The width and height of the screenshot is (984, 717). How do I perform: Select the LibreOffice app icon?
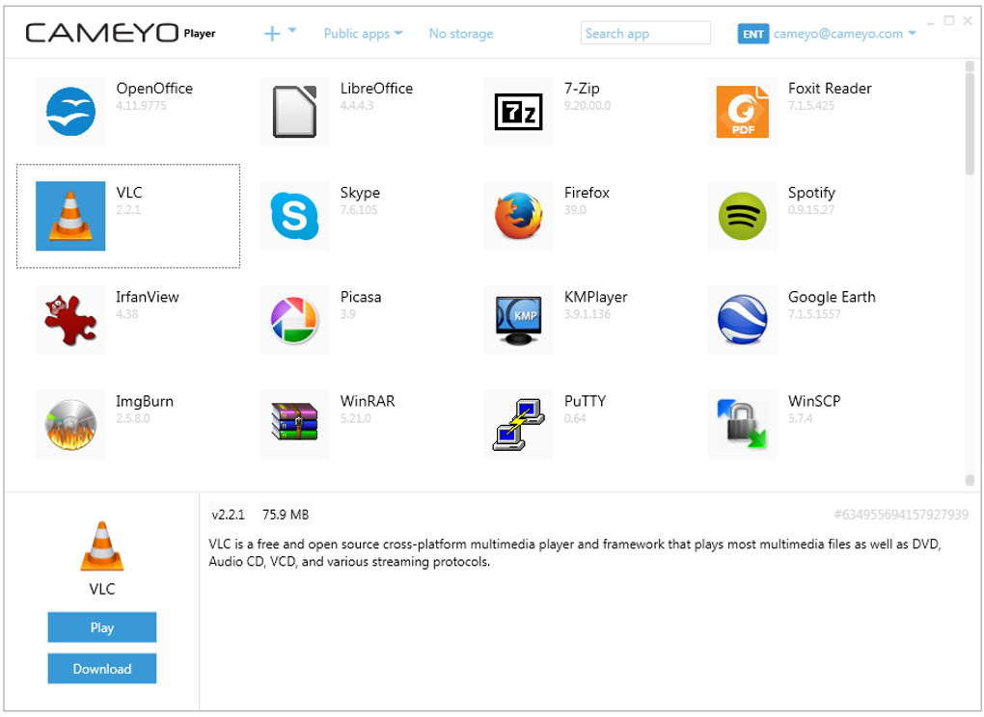[294, 112]
